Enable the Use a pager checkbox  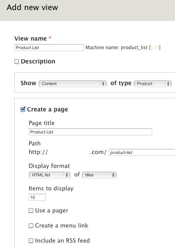(x=31, y=210)
